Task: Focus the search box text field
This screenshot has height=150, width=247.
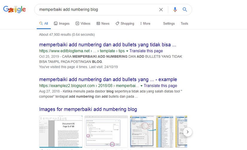Action: (x=98, y=10)
